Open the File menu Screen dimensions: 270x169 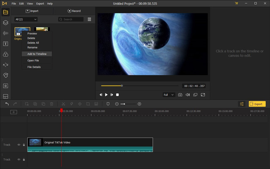pyautogui.click(x=14, y=3)
